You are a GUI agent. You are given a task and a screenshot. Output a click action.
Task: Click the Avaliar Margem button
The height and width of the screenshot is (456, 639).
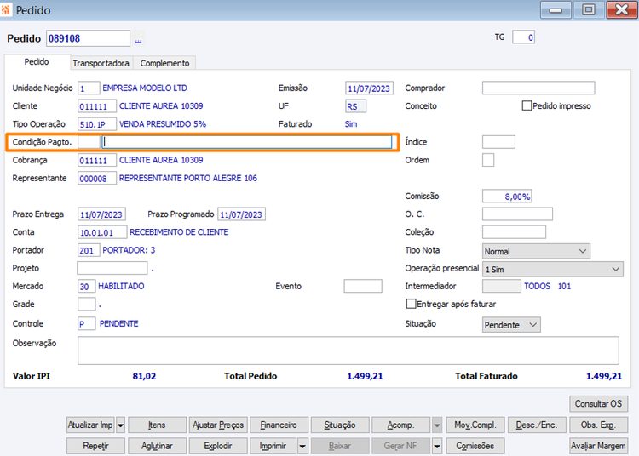[x=598, y=447]
